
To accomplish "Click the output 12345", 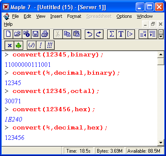I will coord(13,83).
